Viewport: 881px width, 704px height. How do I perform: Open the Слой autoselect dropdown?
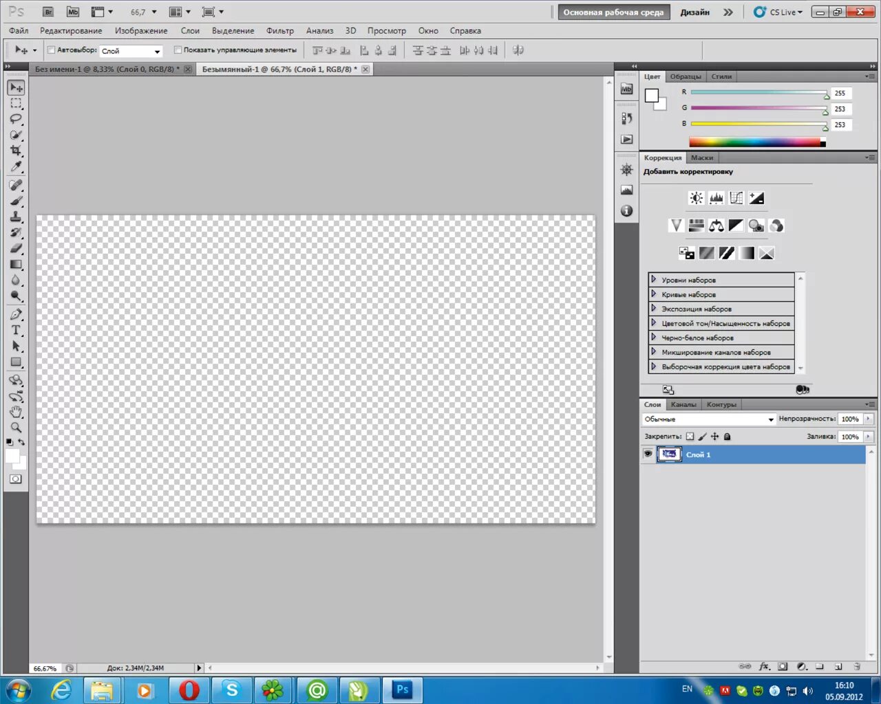[x=131, y=51]
